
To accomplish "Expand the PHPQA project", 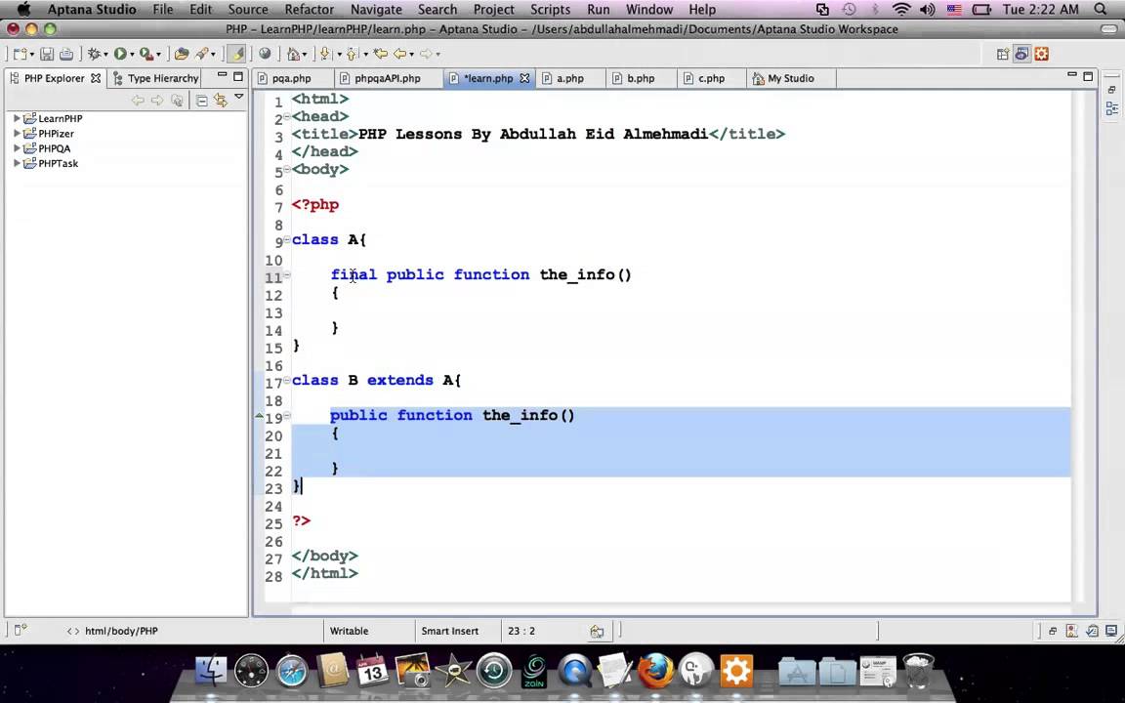I will (x=17, y=148).
